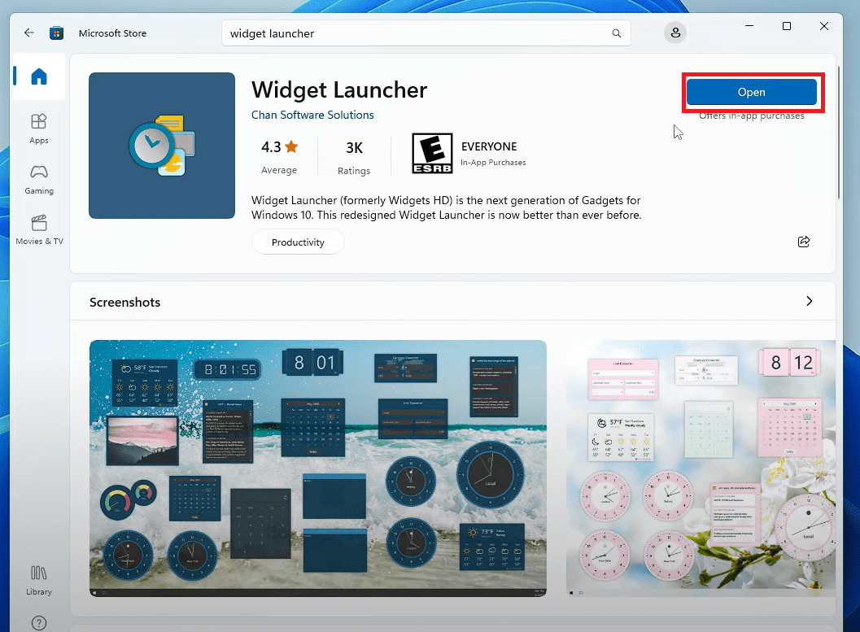Image resolution: width=860 pixels, height=632 pixels.
Task: Select the Productivity category tag
Action: [298, 242]
